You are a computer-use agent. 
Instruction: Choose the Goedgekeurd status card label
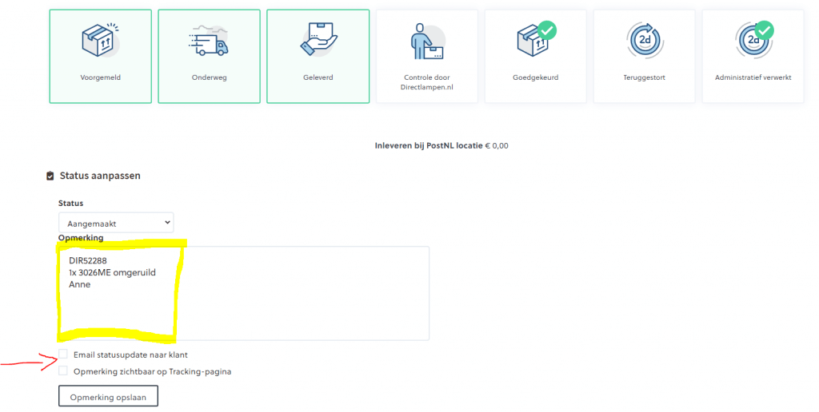pos(535,78)
